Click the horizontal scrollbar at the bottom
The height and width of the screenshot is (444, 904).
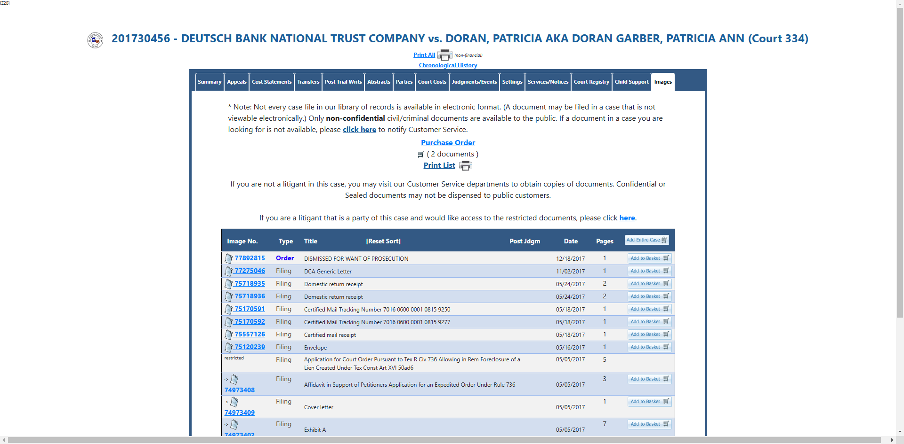click(444, 440)
